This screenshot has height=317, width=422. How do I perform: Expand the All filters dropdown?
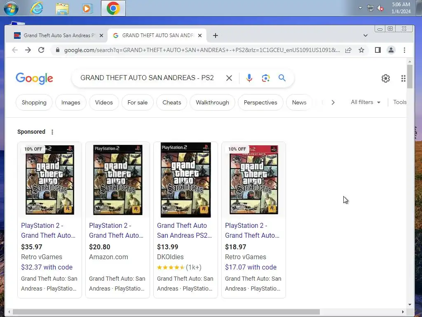(x=366, y=102)
